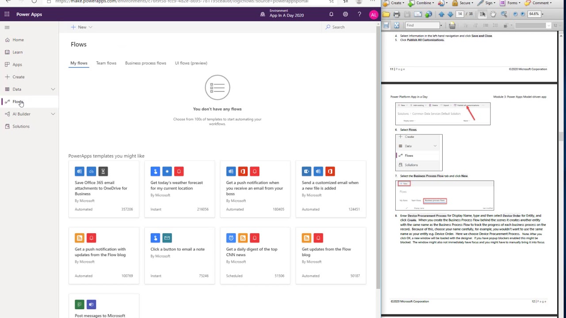The width and height of the screenshot is (566, 318).
Task: Choose the text Select tool in PDF reader
Action: tap(482, 14)
